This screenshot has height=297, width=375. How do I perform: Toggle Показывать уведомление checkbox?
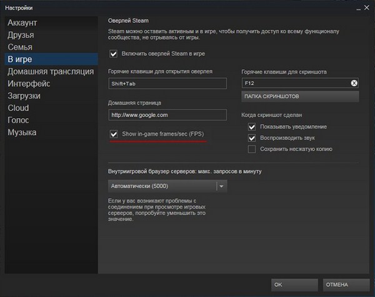click(252, 127)
